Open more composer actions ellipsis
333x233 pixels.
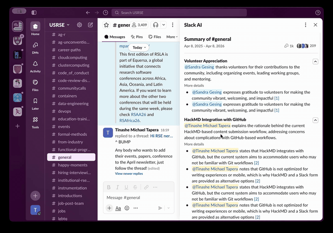(136, 208)
